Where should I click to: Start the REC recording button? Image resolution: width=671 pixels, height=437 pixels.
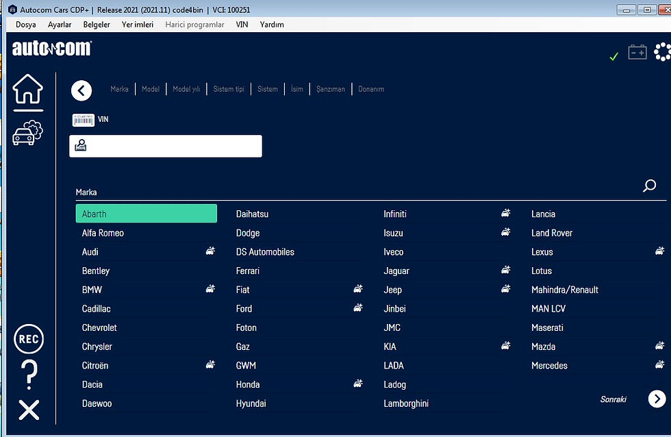[29, 339]
